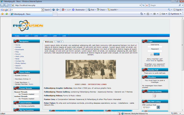
Task: Click the Add to Favorites icon
Action: point(6,14)
